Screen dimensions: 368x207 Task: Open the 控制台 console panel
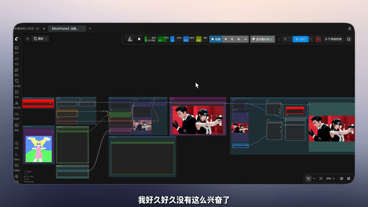click(16, 156)
